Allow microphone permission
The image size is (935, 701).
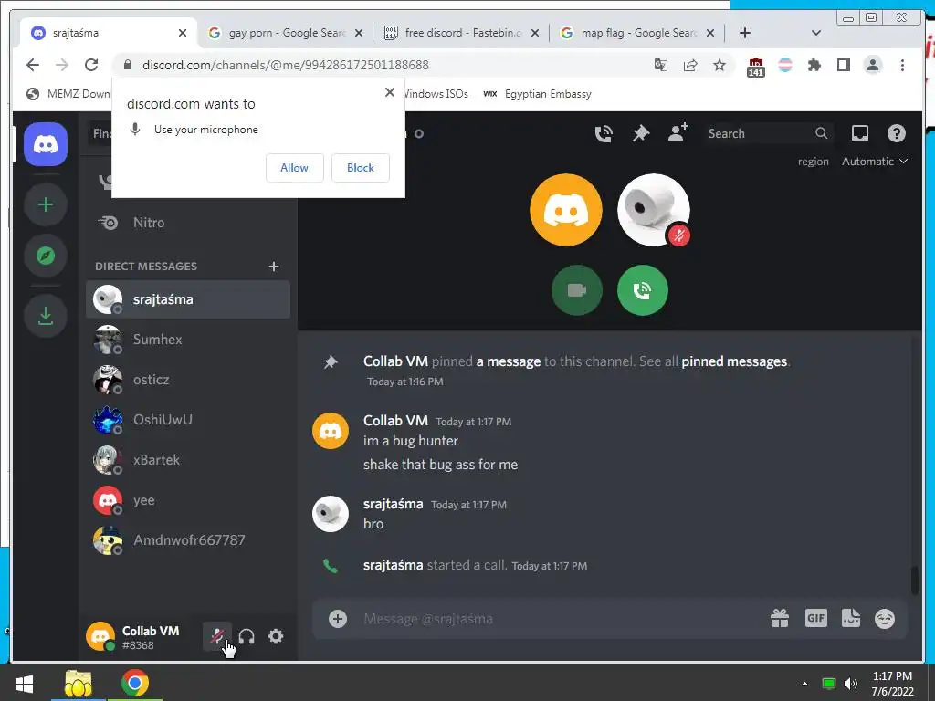(x=295, y=168)
